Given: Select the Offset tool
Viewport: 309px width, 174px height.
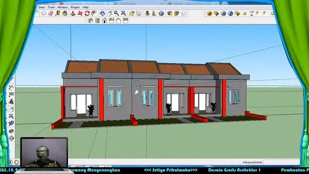Looking at the screenshot, I should tap(94, 14).
